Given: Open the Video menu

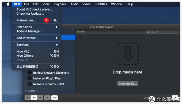Looking at the screenshot, I should [x=86, y=4].
